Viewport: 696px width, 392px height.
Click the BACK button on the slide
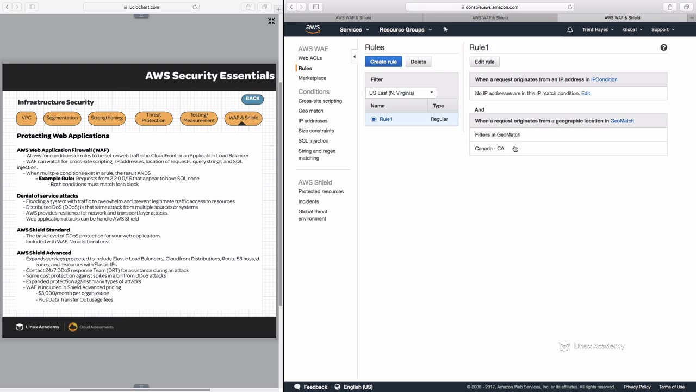pos(253,99)
